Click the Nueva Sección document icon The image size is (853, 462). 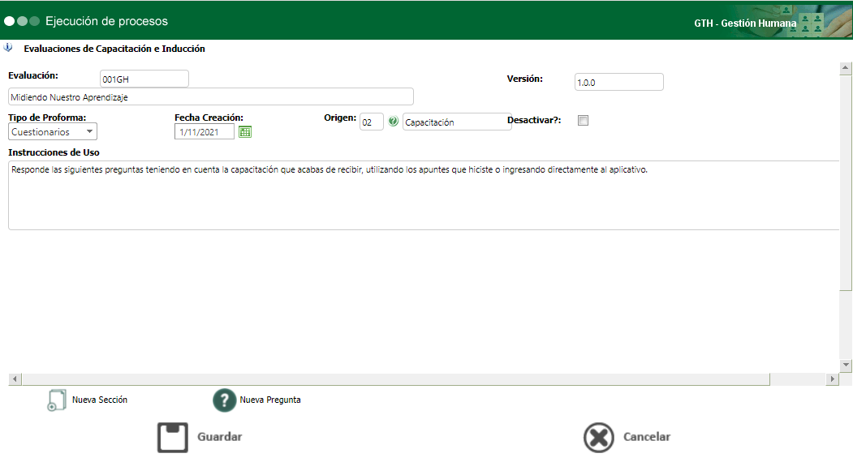point(57,400)
